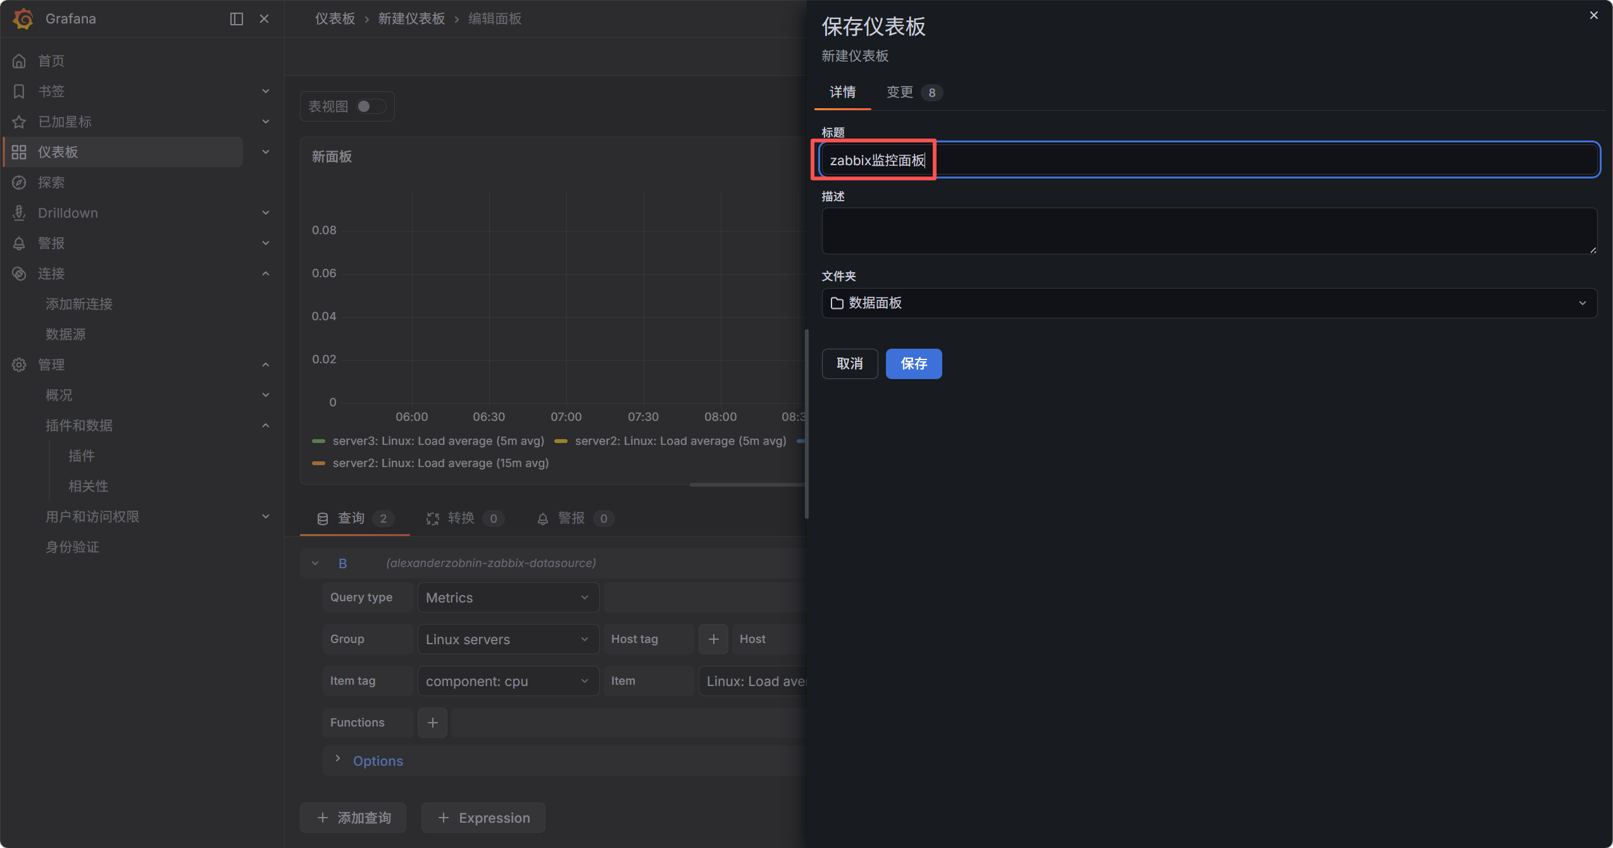The height and width of the screenshot is (848, 1613).
Task: Click the 书签 bookmark icon
Action: 19,91
